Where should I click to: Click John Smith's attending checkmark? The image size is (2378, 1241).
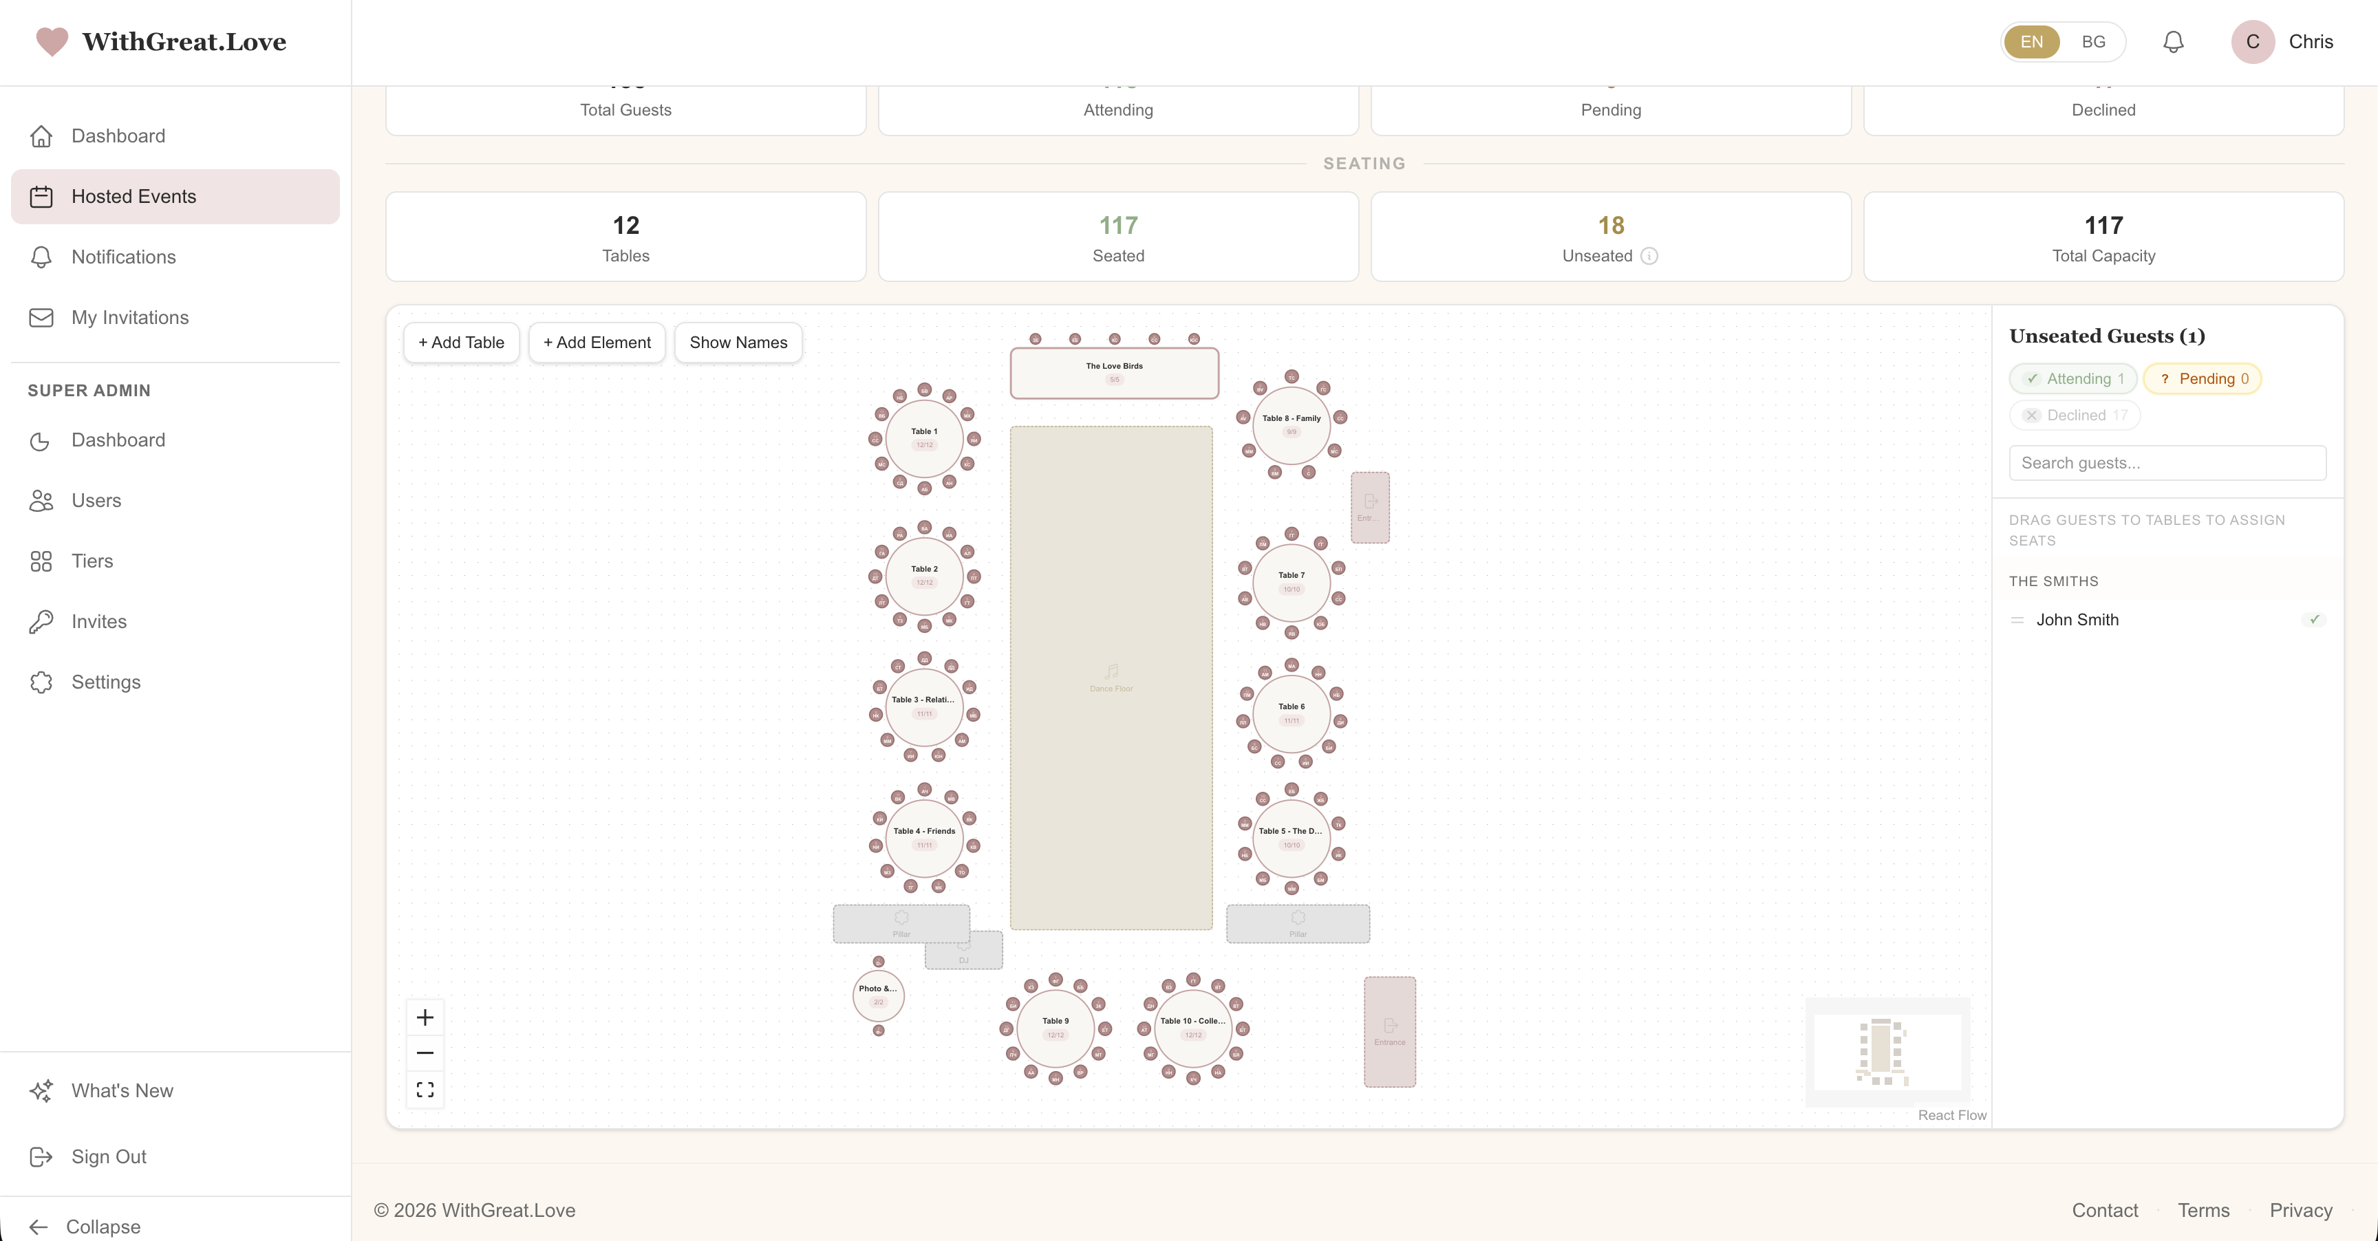2314,620
